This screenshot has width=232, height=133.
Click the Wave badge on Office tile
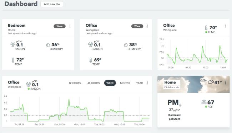point(137,26)
